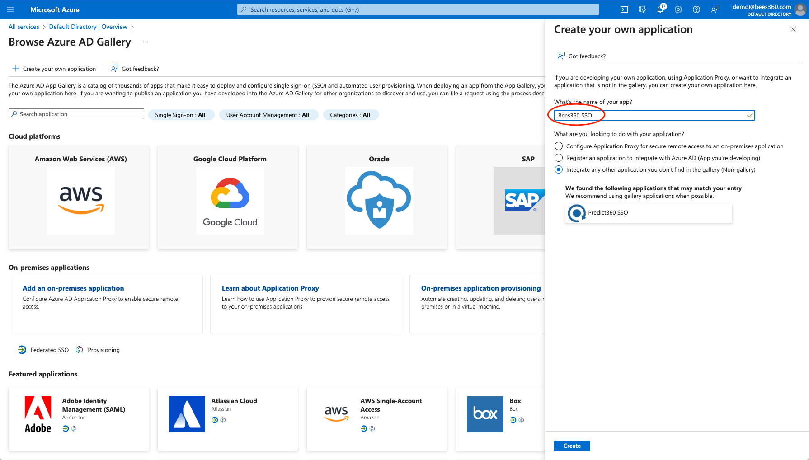Open the User Account Management : All filter
This screenshot has height=460, width=809.
(x=268, y=115)
